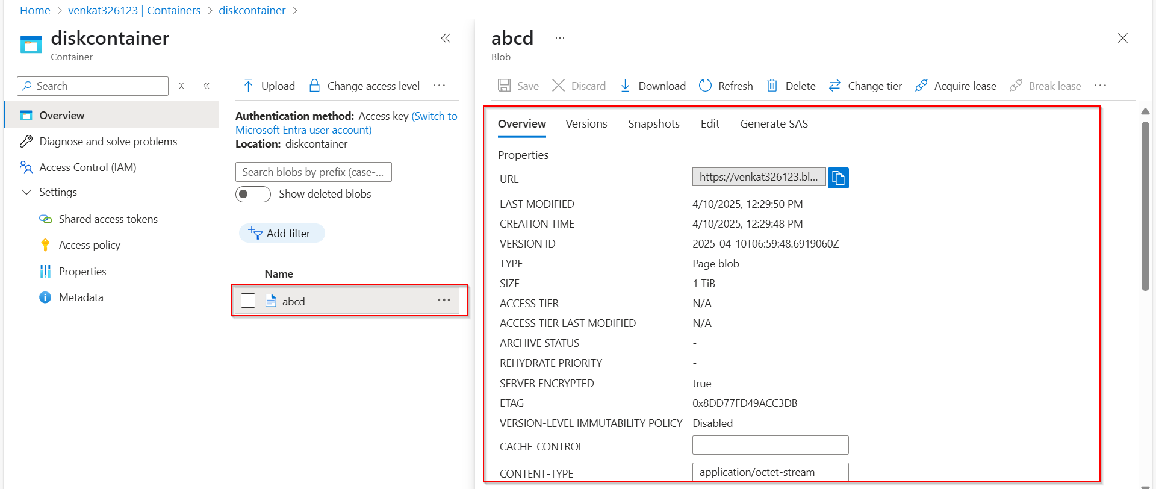The height and width of the screenshot is (489, 1156).
Task: Click the VERSION ID value 2025-04-10T06:59:48.6919060Z
Action: coord(766,244)
